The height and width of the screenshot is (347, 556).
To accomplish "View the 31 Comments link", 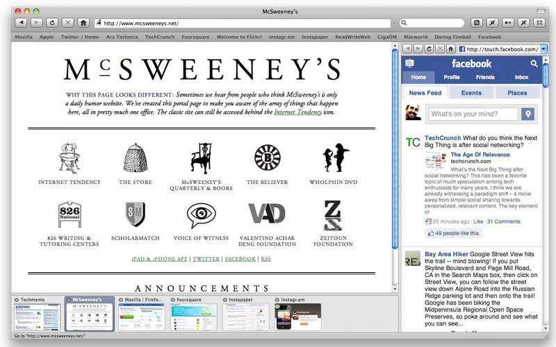I will click(503, 221).
